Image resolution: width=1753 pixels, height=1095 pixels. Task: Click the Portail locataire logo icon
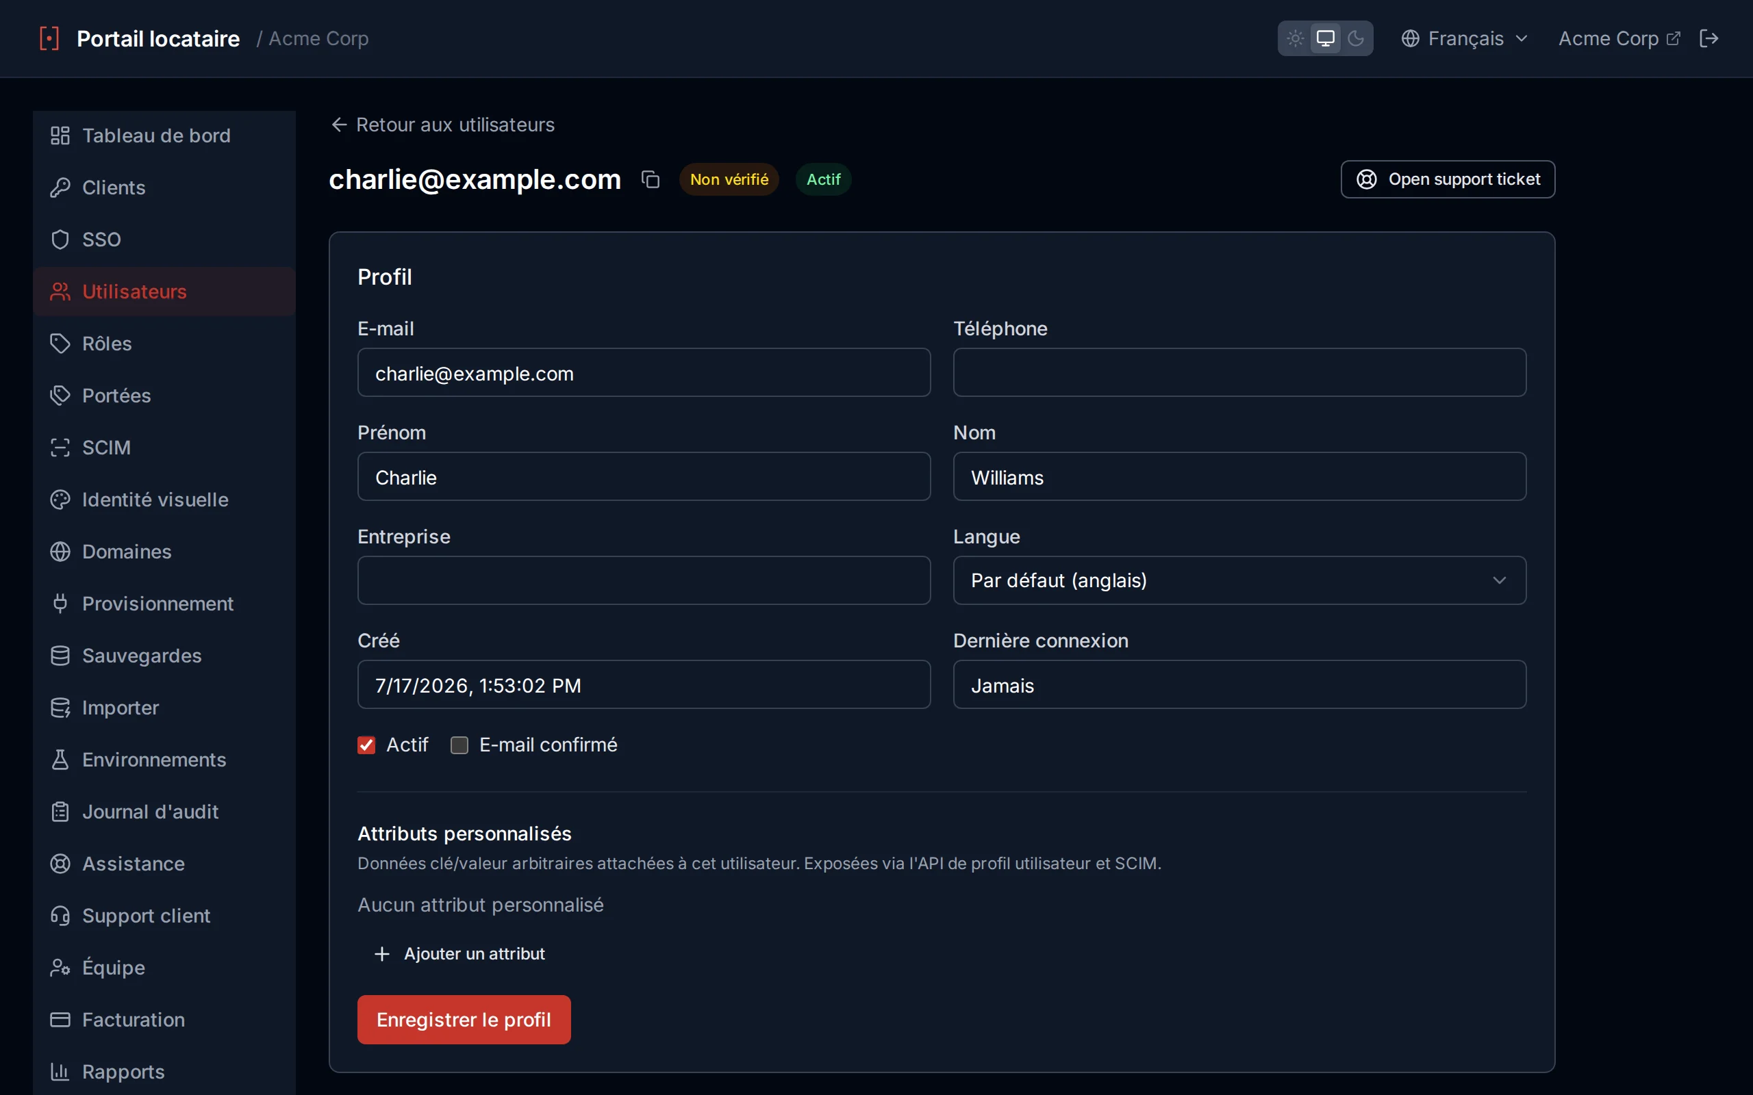tap(49, 38)
